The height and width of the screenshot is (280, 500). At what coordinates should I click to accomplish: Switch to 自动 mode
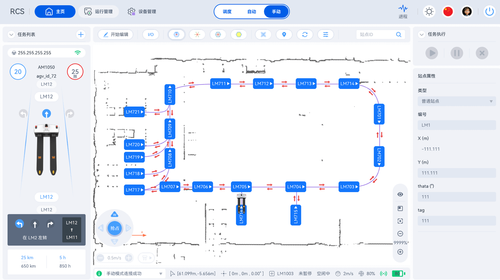252,12
